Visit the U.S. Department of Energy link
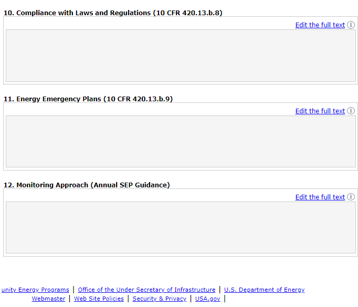The width and height of the screenshot is (358, 307). [264, 290]
